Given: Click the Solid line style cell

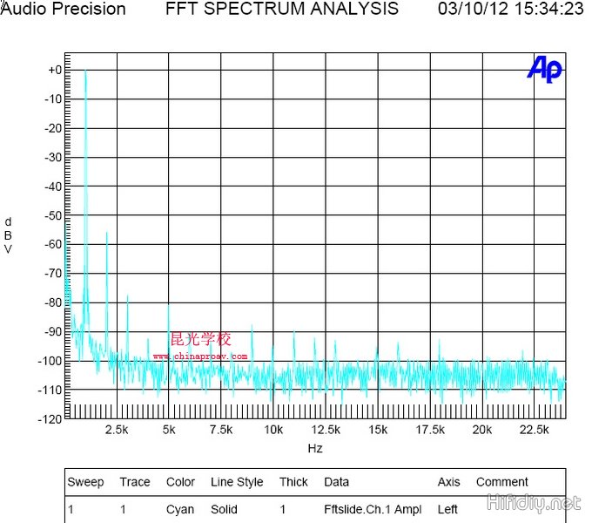Looking at the screenshot, I should tap(225, 509).
